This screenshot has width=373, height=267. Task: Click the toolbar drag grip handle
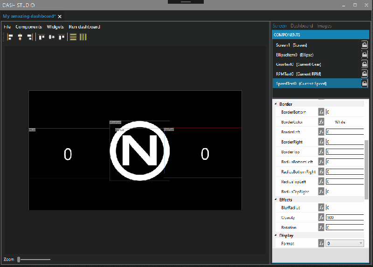(x=4, y=37)
